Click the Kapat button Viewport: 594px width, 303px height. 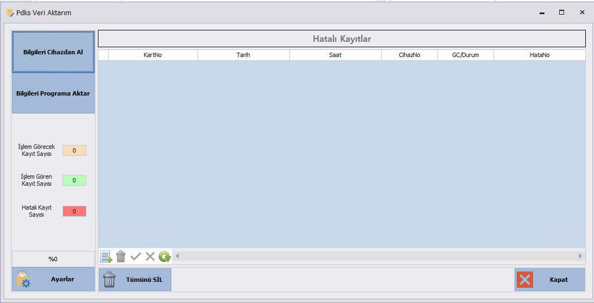(x=549, y=280)
